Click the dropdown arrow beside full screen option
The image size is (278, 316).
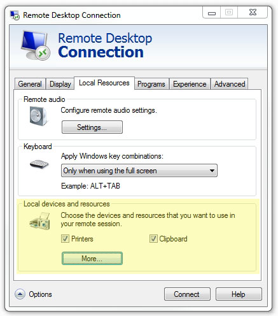click(212, 171)
